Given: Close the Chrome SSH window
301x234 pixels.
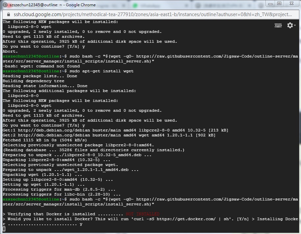Looking at the screenshot, I should click(291, 3).
